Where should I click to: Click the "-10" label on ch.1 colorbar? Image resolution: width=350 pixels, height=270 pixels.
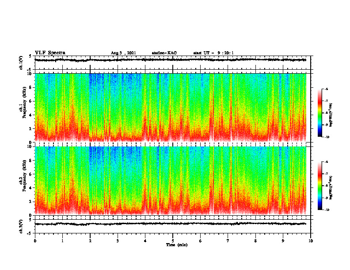327,137
